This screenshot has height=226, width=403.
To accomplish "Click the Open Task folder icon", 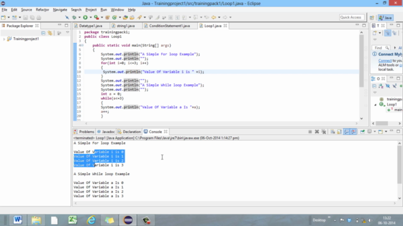I will click(132, 18).
